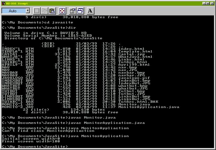216x150 pixels.
Task: Click the MS-DOS Prompt title text
Action: [17, 3]
